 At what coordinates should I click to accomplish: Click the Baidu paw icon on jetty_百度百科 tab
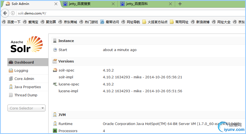tap(122, 4)
